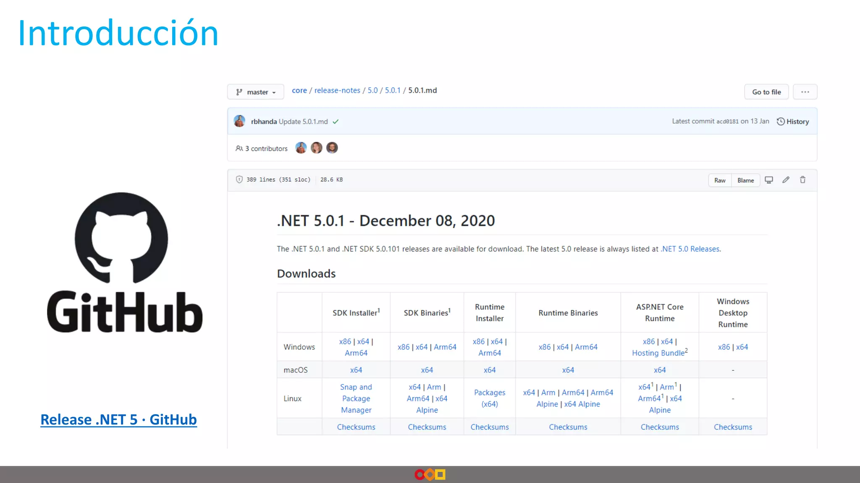Download Windows SDK Installer Arm64
This screenshot has height=483, width=860.
click(x=356, y=353)
